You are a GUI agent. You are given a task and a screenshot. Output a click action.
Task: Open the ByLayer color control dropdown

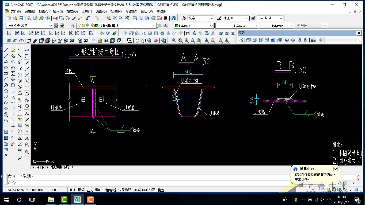(211, 26)
